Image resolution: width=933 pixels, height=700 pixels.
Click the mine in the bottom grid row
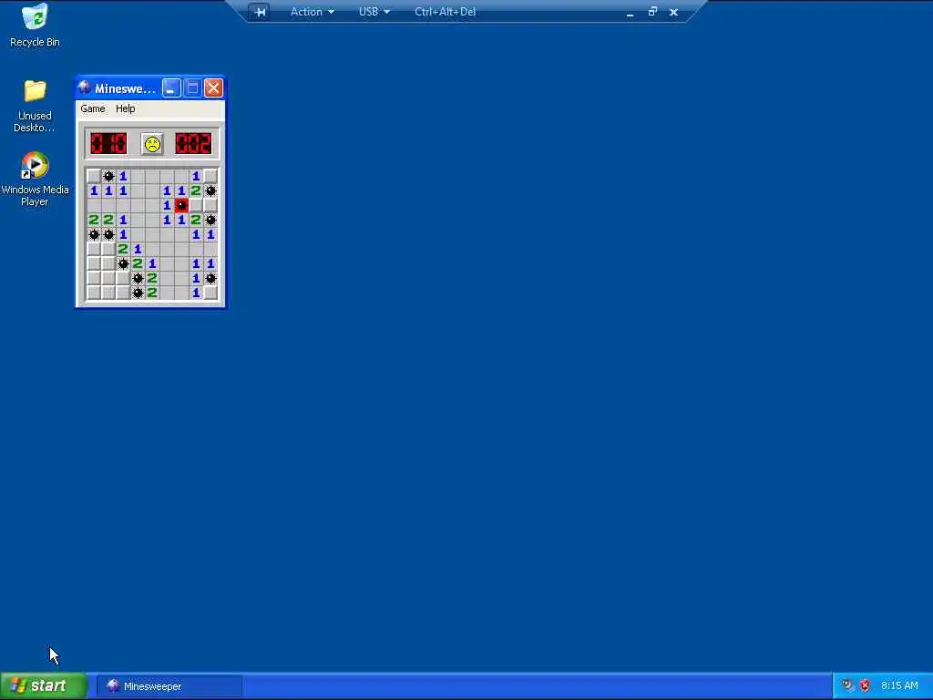point(138,293)
